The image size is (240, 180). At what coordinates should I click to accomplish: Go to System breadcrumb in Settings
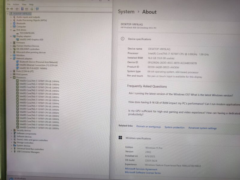pos(126,12)
